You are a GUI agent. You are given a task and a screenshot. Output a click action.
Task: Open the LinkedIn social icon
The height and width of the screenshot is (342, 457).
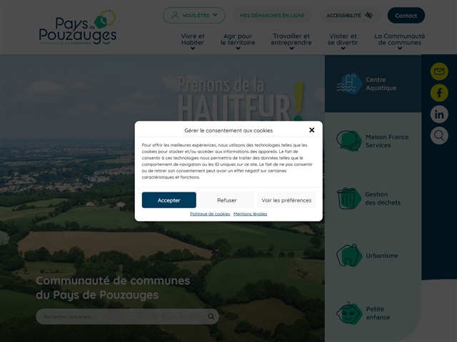439,114
